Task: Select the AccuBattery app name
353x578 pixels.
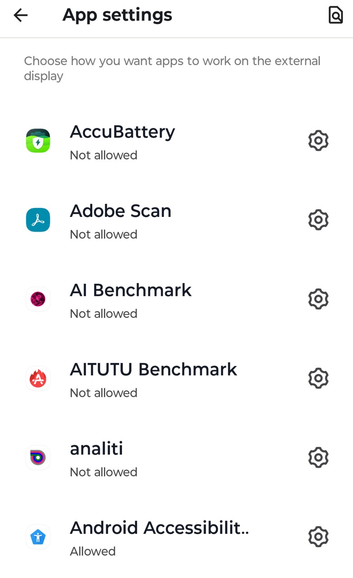Action: pyautogui.click(x=122, y=132)
